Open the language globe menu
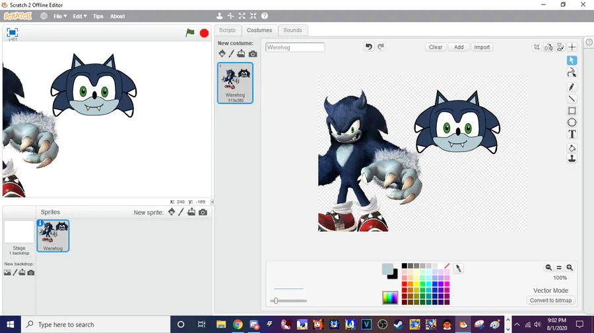Image resolution: width=594 pixels, height=333 pixels. pyautogui.click(x=44, y=16)
